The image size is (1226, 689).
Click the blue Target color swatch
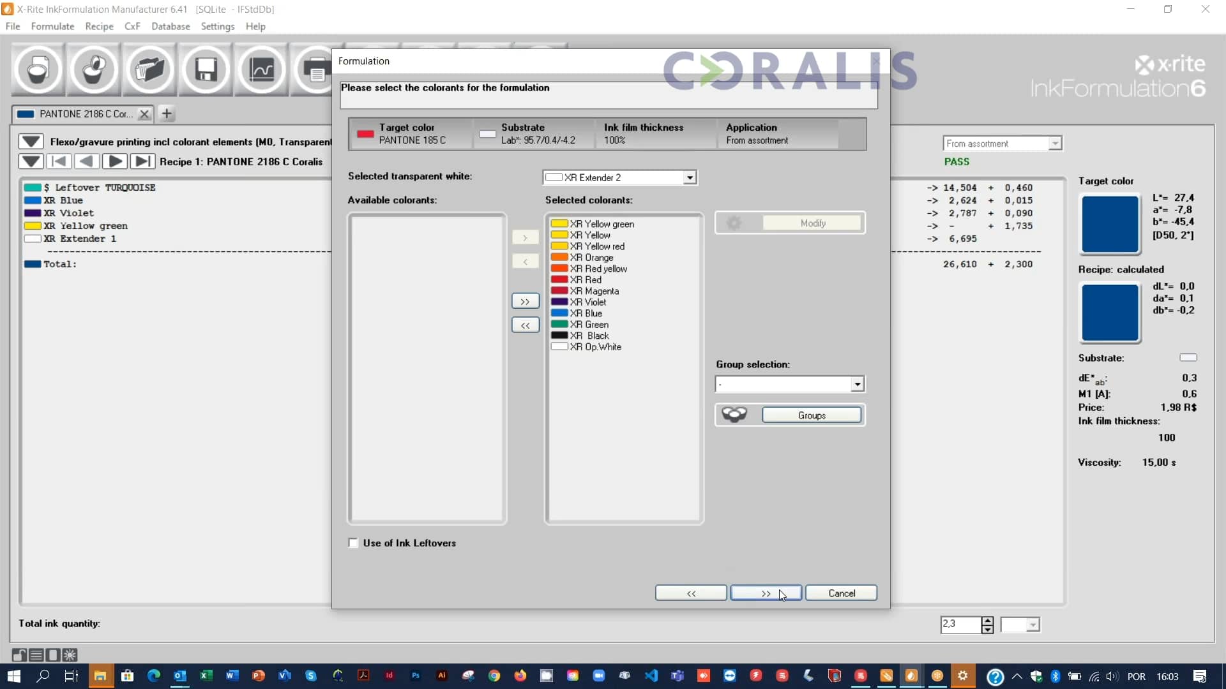[x=1110, y=224]
